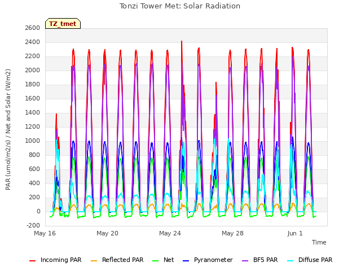Click the TZ_tmet label box
This screenshot has height=271, width=361.
[x=63, y=24]
